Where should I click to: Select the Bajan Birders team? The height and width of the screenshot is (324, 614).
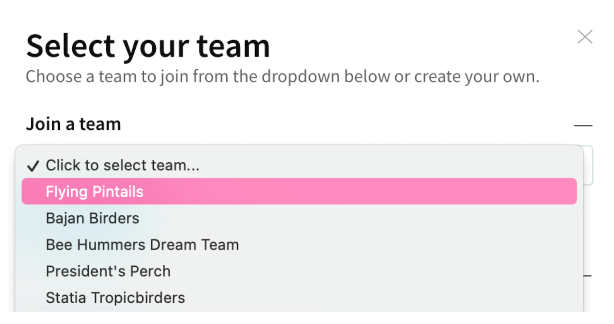[x=93, y=218]
